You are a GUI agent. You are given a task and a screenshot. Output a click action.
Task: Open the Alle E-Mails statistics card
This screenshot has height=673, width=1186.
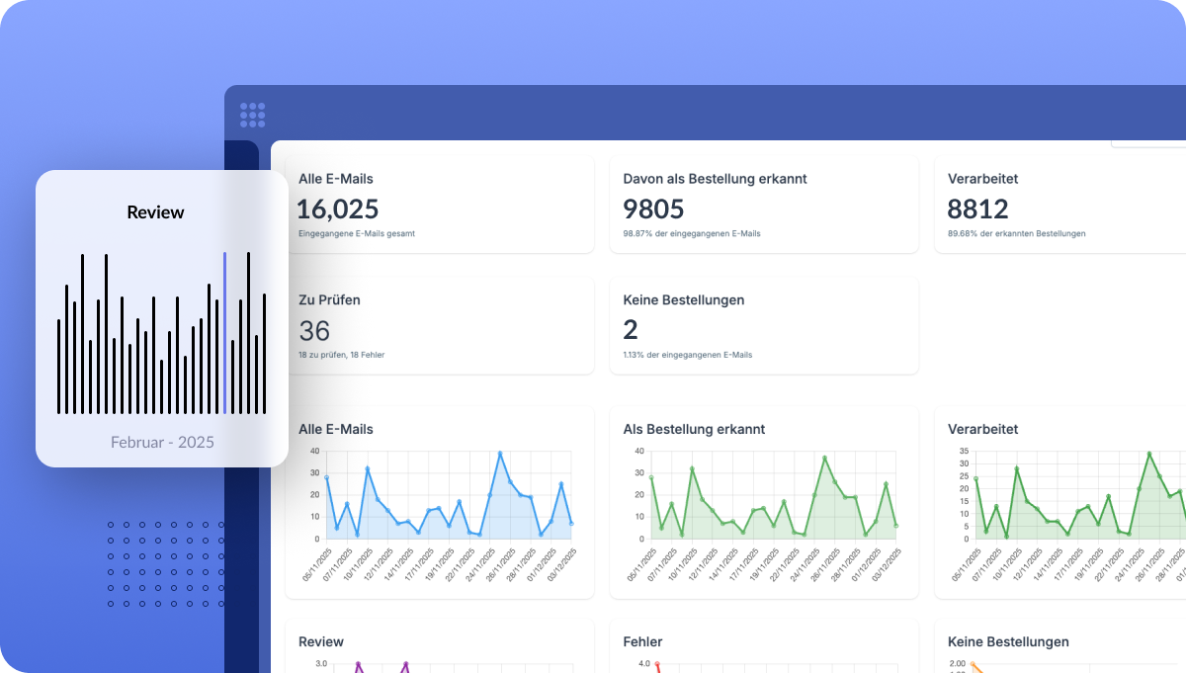439,203
